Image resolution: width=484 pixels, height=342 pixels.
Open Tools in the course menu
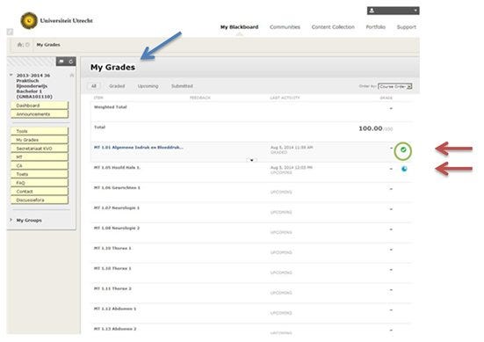point(40,131)
